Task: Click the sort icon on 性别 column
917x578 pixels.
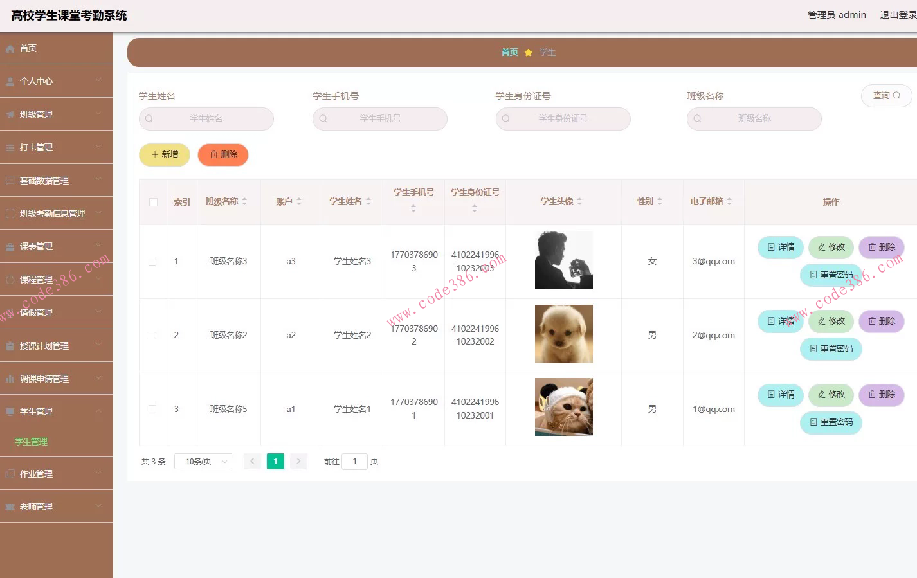Action: coord(662,201)
